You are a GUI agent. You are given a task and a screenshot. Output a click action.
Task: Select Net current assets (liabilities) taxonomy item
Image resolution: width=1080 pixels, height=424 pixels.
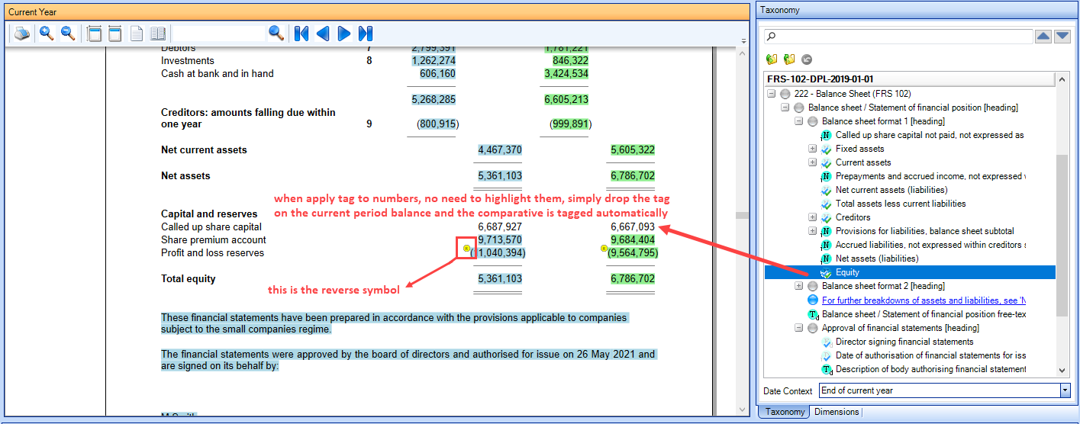891,190
